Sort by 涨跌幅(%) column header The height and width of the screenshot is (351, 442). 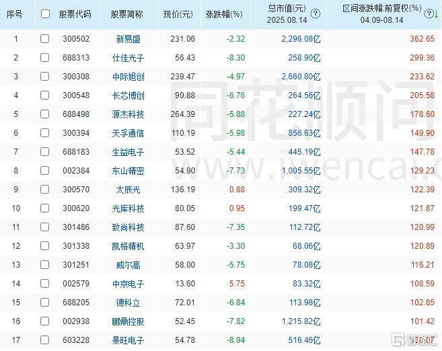[224, 14]
